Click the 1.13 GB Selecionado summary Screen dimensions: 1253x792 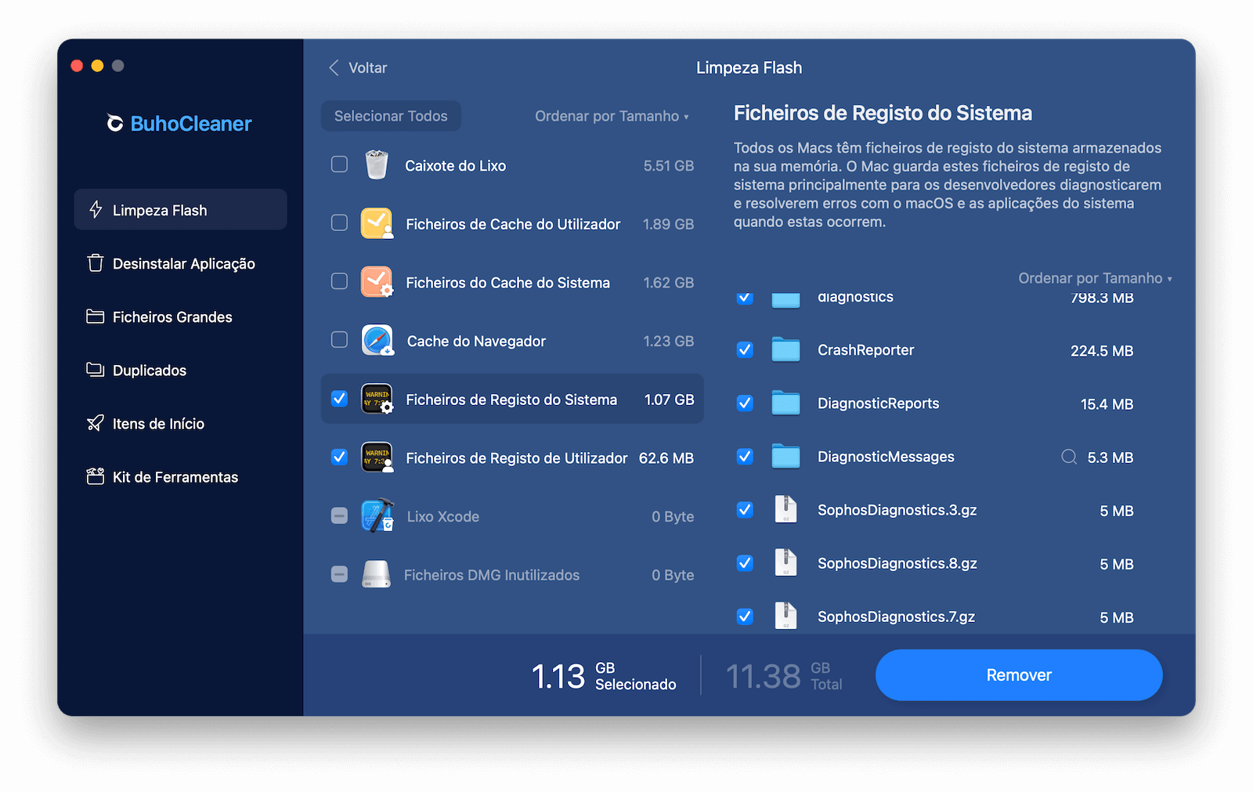click(604, 675)
